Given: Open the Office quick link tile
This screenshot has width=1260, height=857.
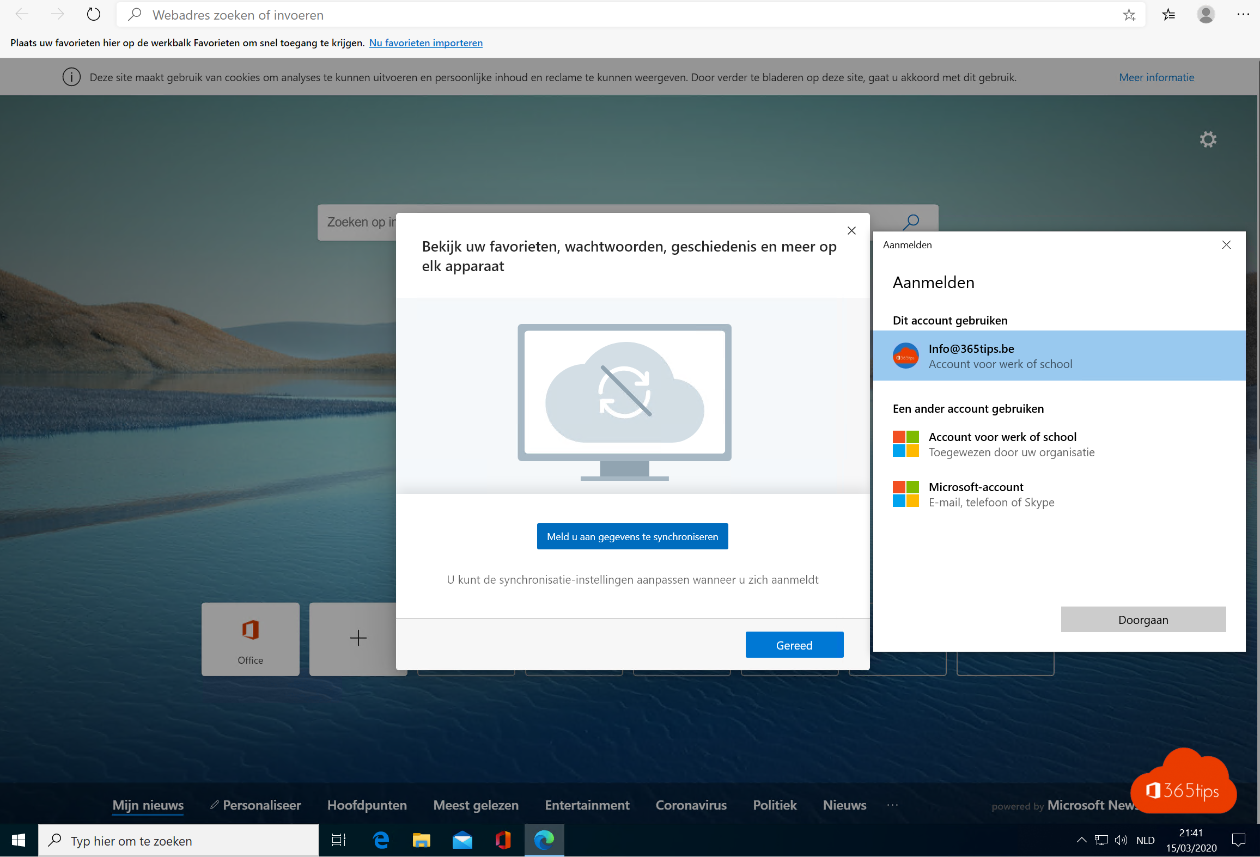Looking at the screenshot, I should tap(251, 639).
